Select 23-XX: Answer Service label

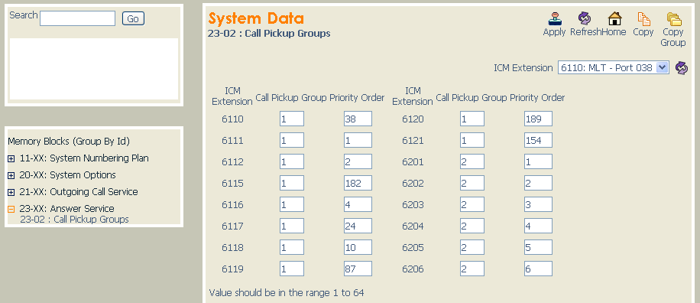tap(67, 209)
